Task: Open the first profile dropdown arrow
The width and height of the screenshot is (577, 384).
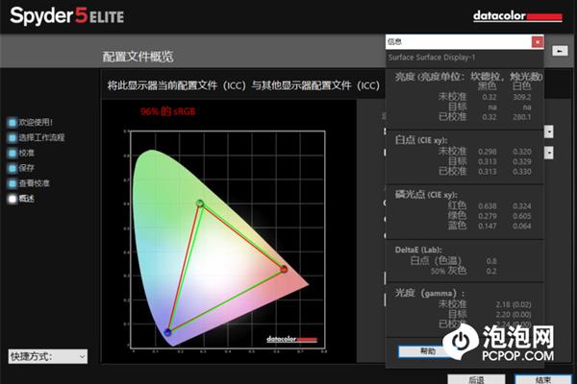Action: 548,132
